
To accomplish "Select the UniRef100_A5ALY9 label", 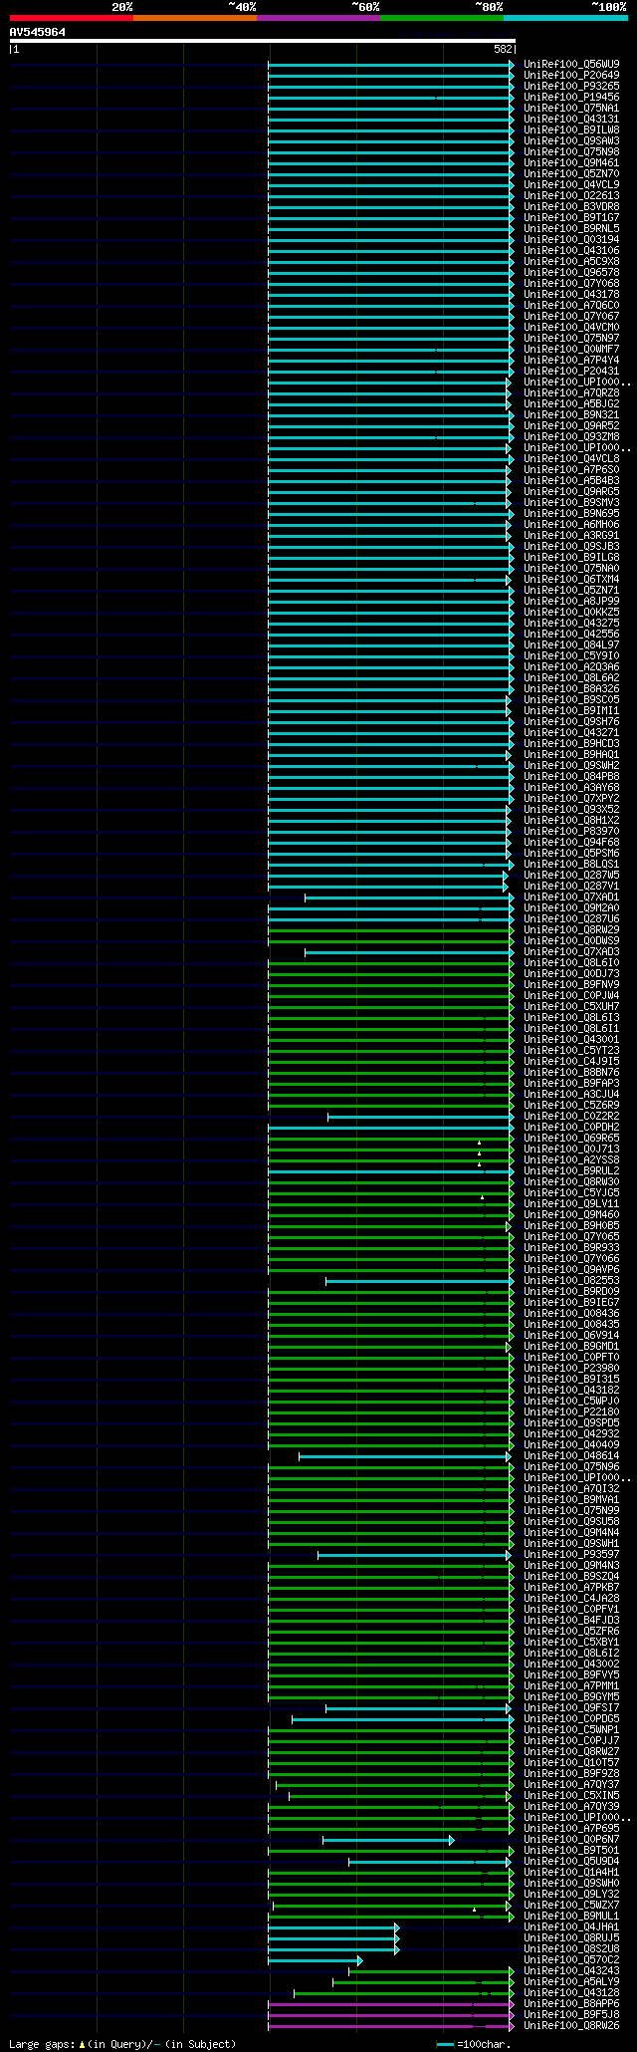I will pos(571,1981).
